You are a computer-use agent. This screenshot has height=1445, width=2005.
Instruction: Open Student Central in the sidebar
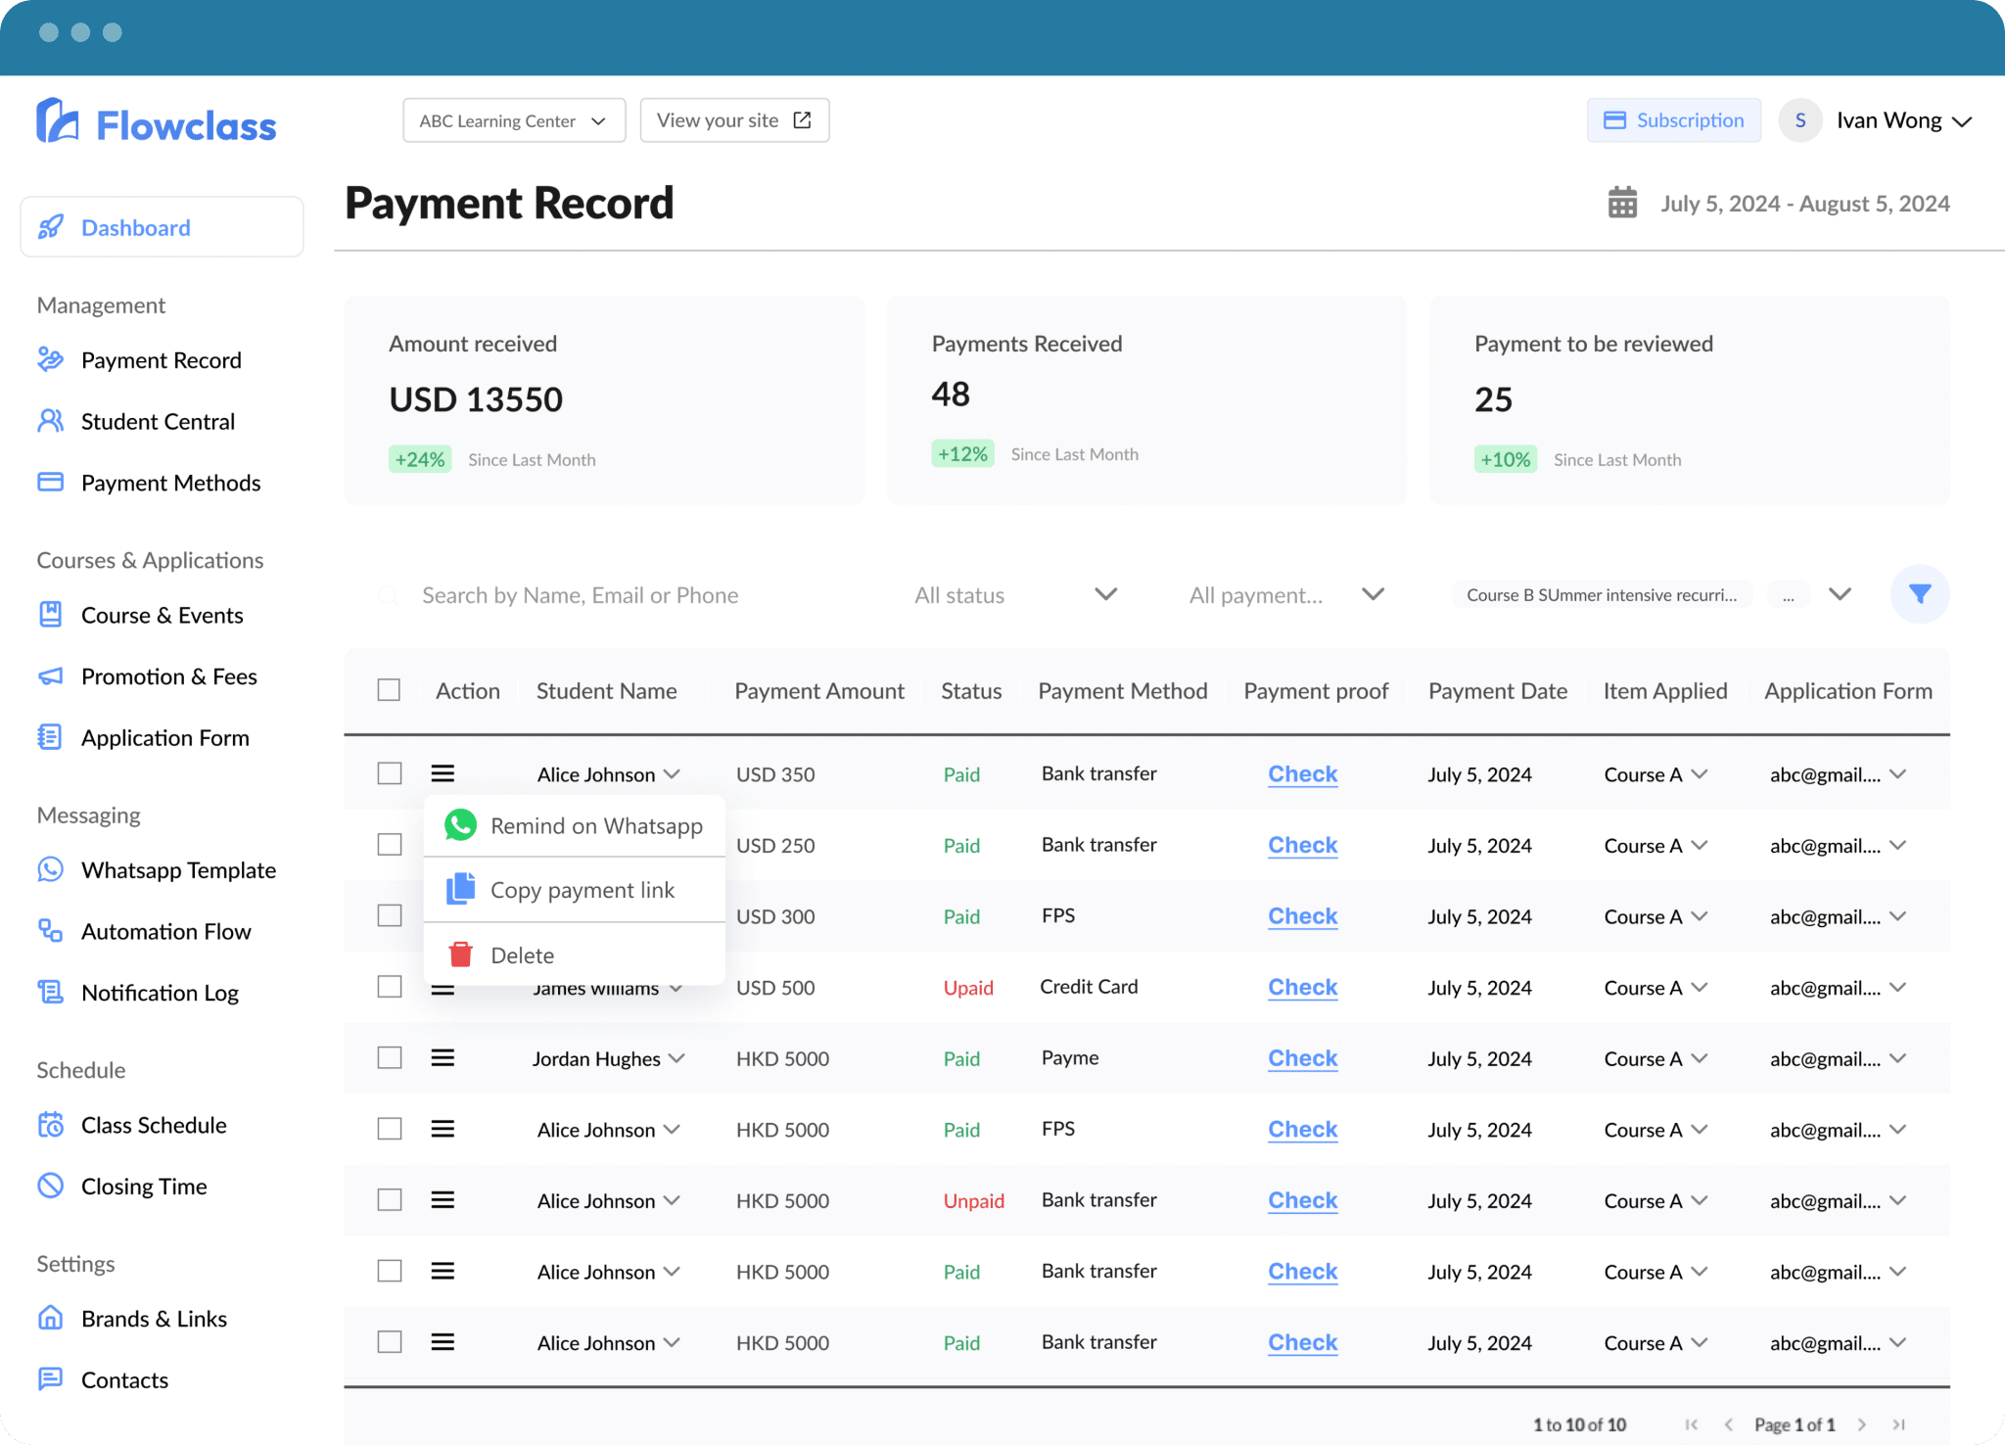click(158, 421)
